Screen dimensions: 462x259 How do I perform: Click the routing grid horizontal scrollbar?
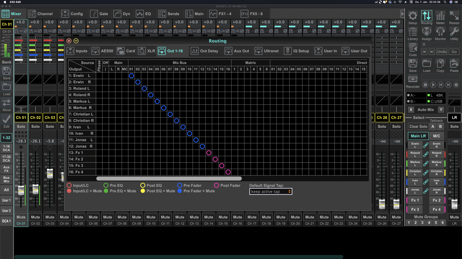pos(169,178)
